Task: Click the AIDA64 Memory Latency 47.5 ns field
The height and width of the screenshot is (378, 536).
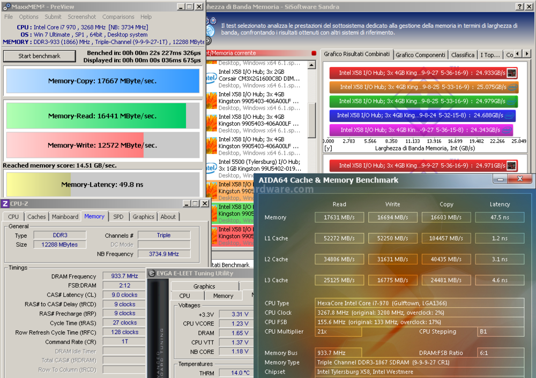Action: [x=500, y=217]
